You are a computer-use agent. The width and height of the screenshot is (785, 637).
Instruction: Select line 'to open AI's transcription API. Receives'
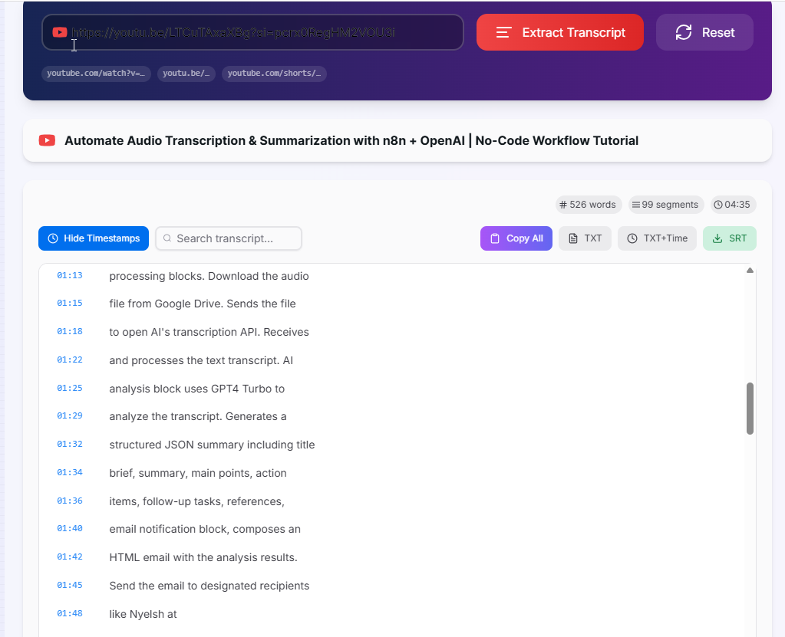(x=209, y=332)
